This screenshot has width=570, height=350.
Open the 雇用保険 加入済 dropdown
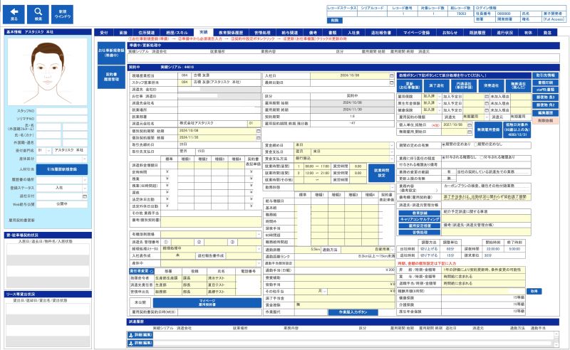click(x=439, y=97)
